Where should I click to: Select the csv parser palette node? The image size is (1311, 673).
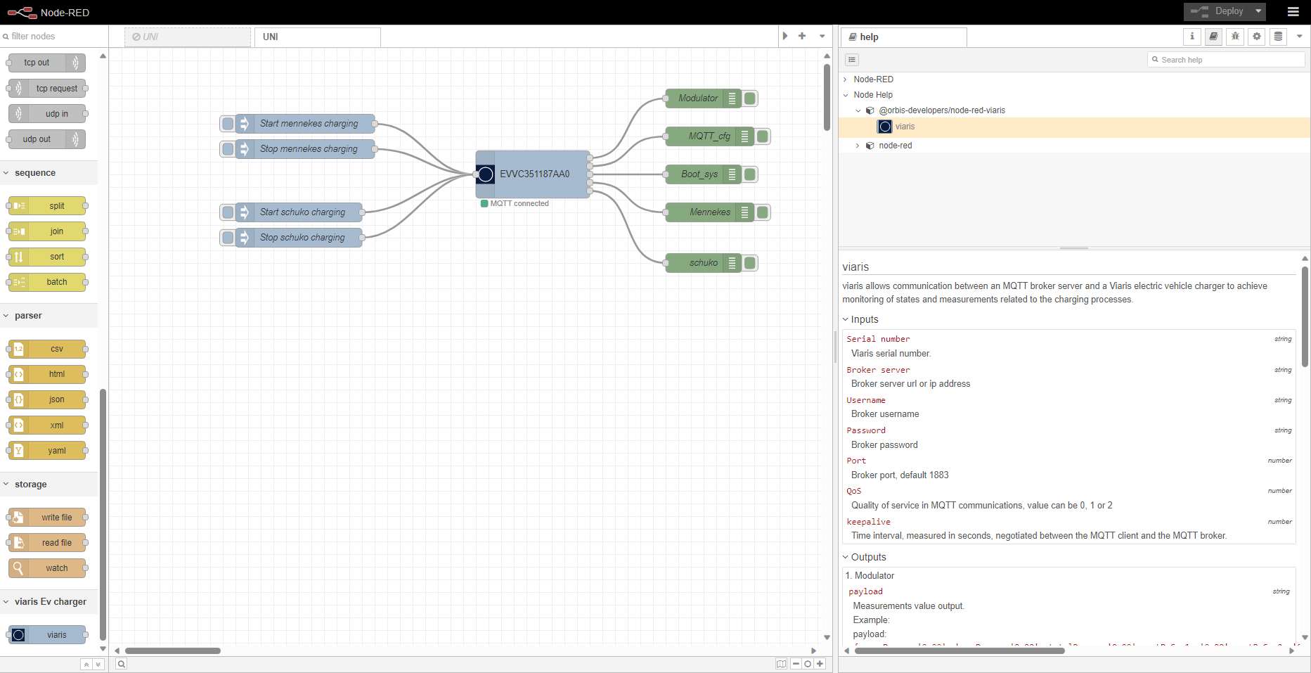(47, 349)
